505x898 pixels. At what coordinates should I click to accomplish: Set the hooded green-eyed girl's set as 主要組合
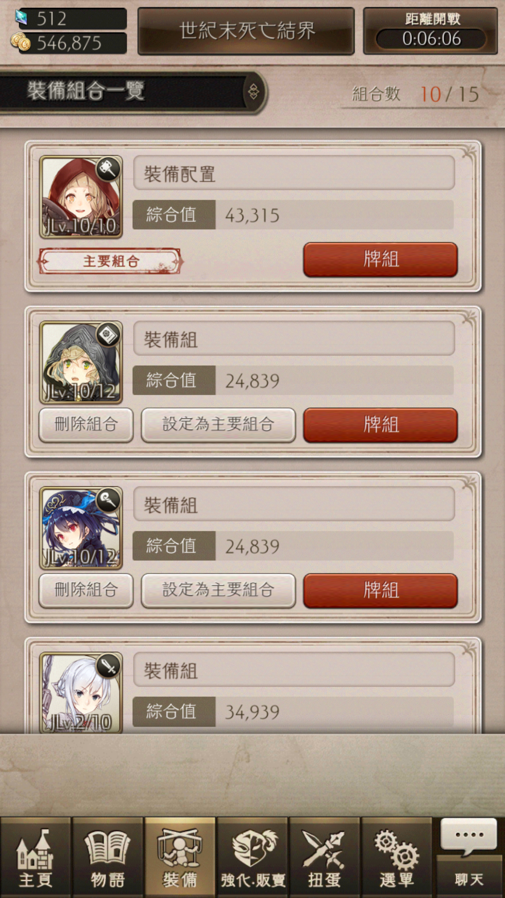tap(218, 425)
